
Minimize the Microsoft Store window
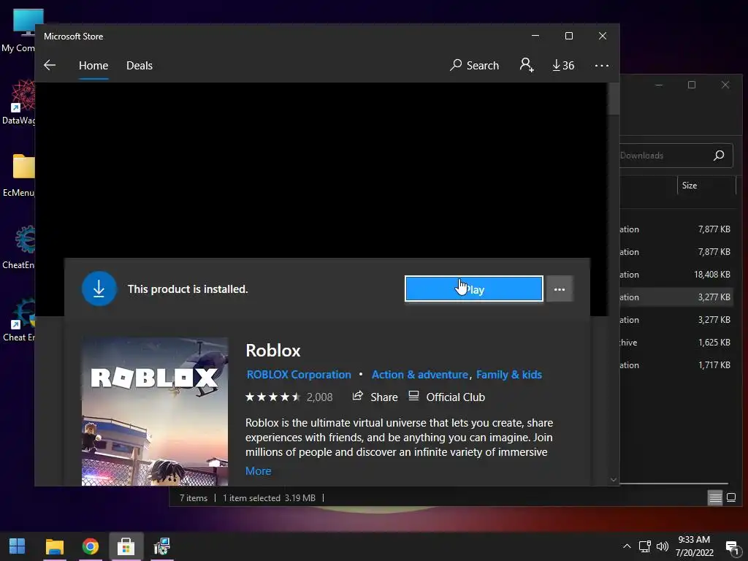(535, 36)
